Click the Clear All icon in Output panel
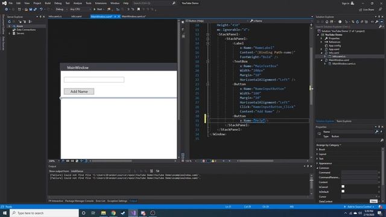The height and width of the screenshot is (217, 386). click(151, 171)
